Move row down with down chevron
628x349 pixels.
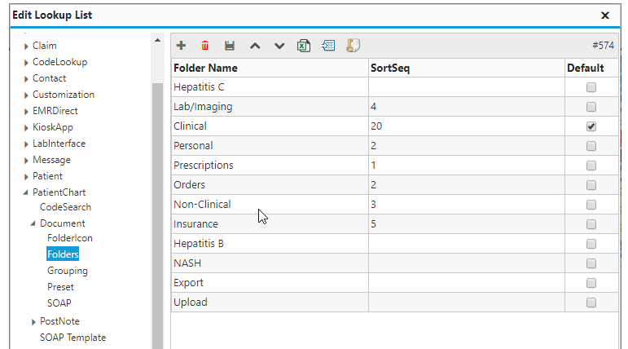pos(279,46)
